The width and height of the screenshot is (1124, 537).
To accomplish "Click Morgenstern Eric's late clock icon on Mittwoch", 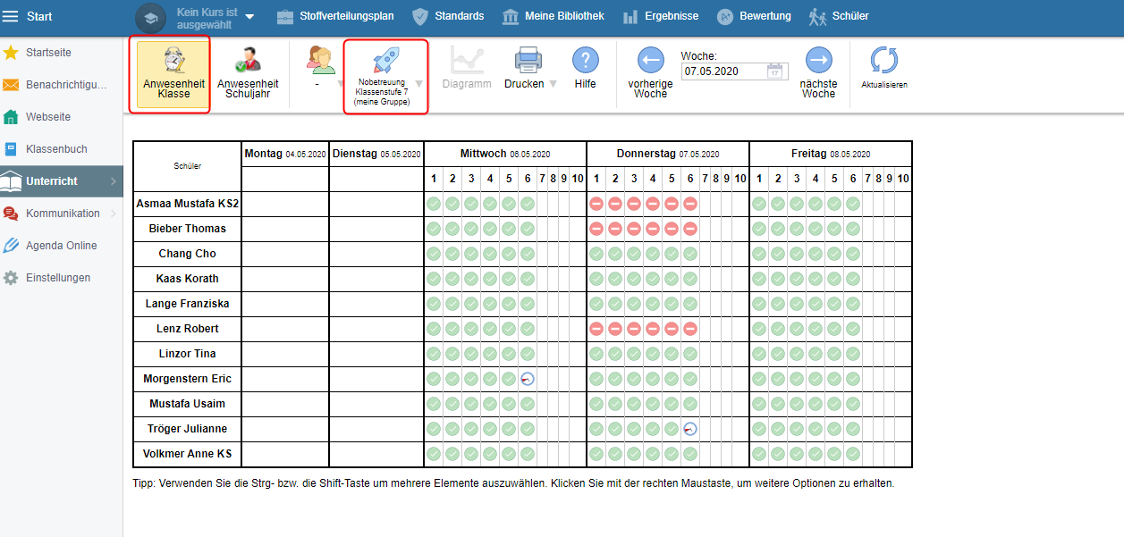I will [x=528, y=379].
